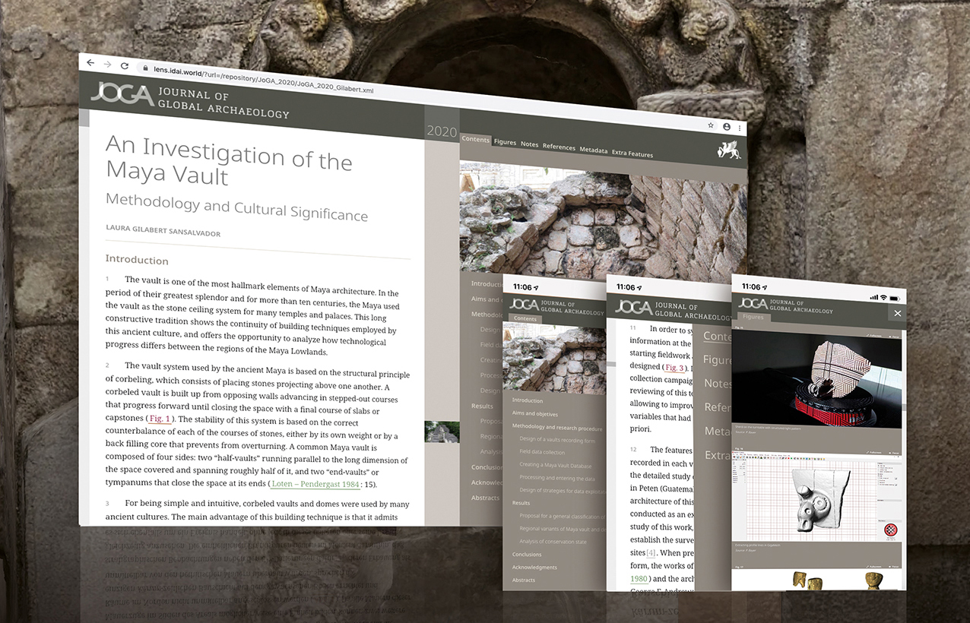The height and width of the screenshot is (623, 970).
Task: Choose Notes in the middle phone menu
Action: tap(718, 383)
